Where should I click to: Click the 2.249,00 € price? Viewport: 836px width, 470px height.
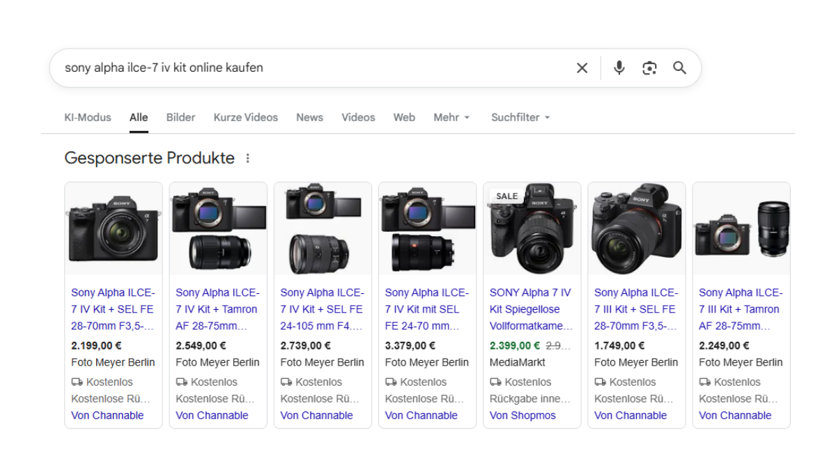[724, 345]
